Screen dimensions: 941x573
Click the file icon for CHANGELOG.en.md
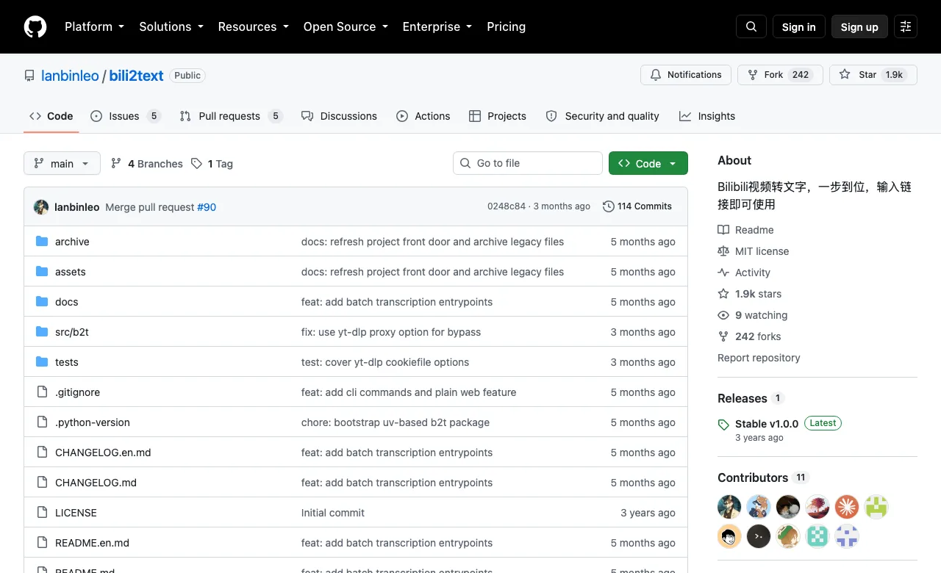pyautogui.click(x=42, y=453)
